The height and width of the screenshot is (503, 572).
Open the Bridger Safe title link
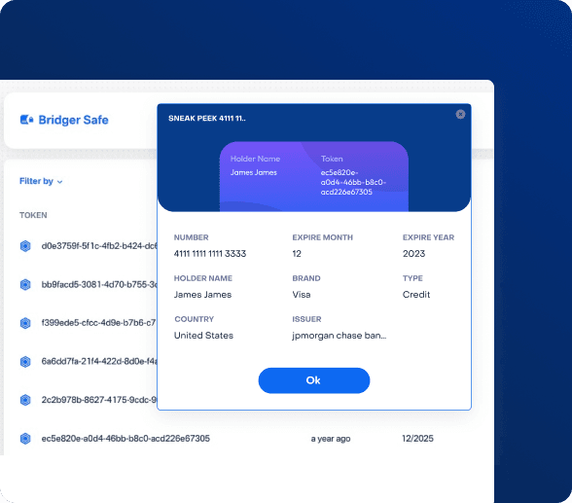[73, 120]
